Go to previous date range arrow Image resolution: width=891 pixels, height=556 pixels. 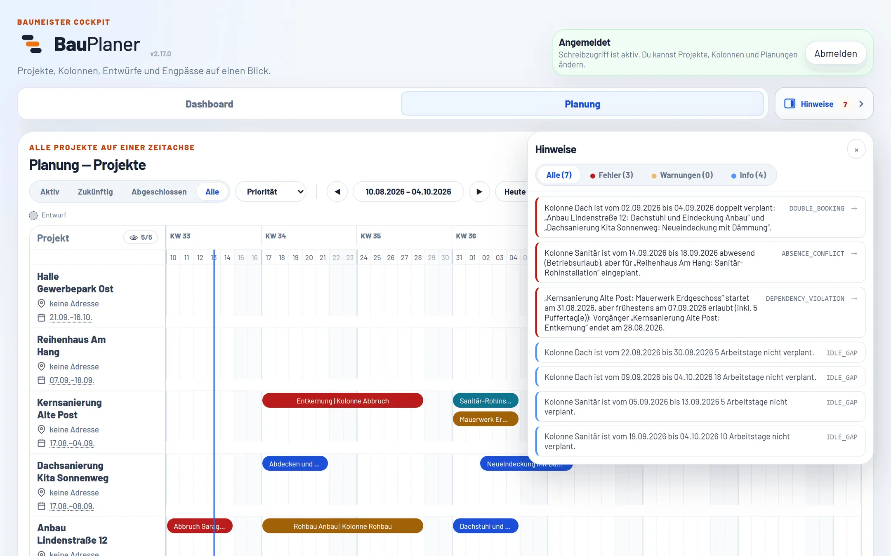[x=337, y=192]
